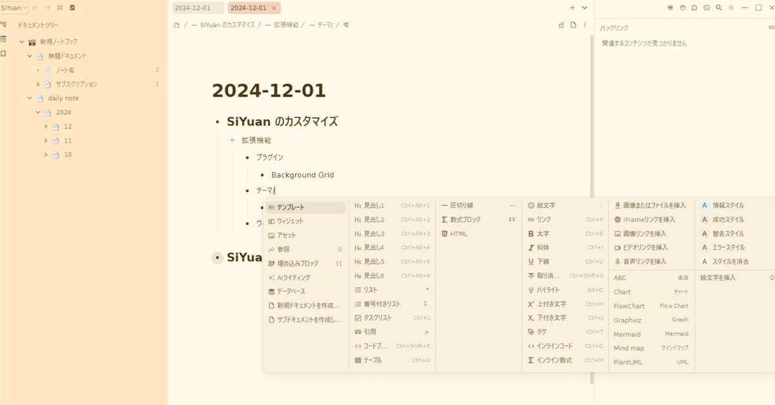This screenshot has width=775, height=405.
Task: Expand the 12 month node
Action: point(46,126)
